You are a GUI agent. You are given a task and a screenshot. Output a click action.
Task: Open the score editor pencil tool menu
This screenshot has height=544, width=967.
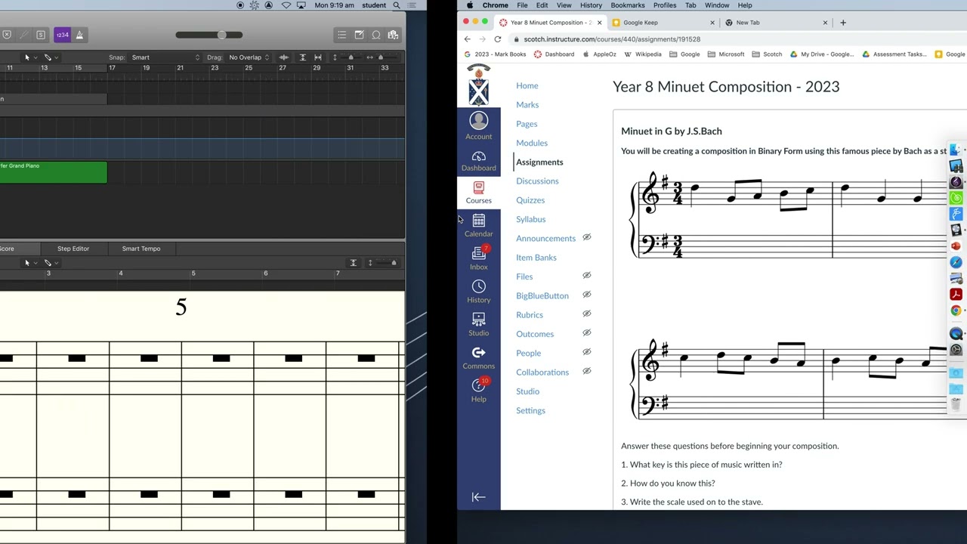[51, 263]
